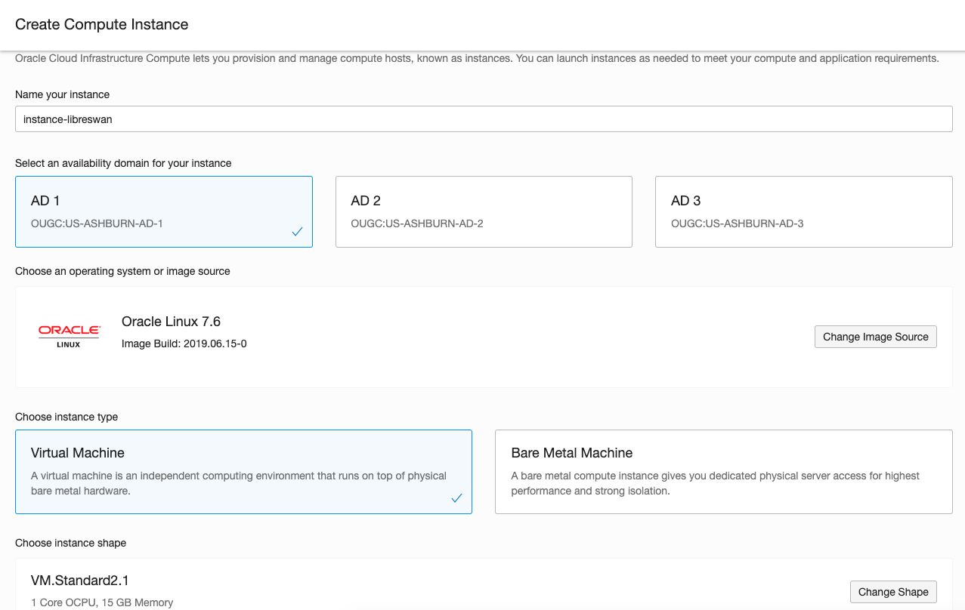Click the Create Compute Instance header title
This screenshot has width=965, height=610.
[102, 24]
